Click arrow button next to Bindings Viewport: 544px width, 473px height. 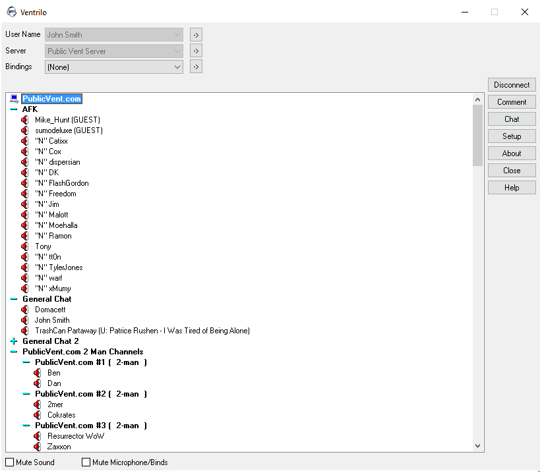tap(196, 67)
